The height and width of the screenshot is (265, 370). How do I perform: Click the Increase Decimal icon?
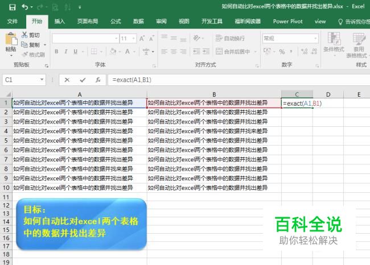[305, 51]
